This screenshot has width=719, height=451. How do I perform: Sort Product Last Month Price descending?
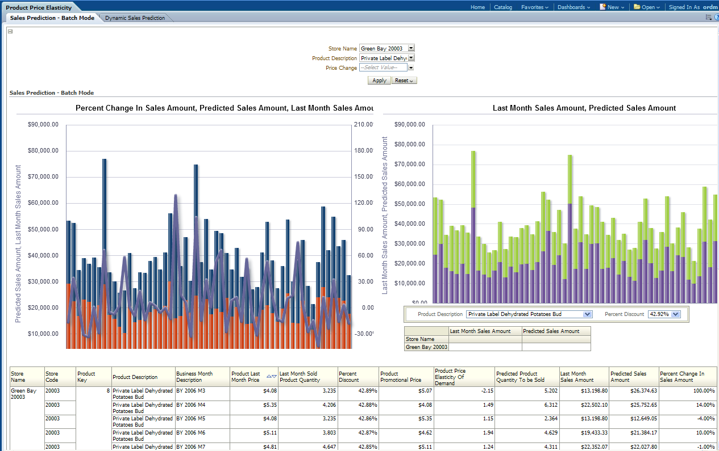[x=275, y=377]
